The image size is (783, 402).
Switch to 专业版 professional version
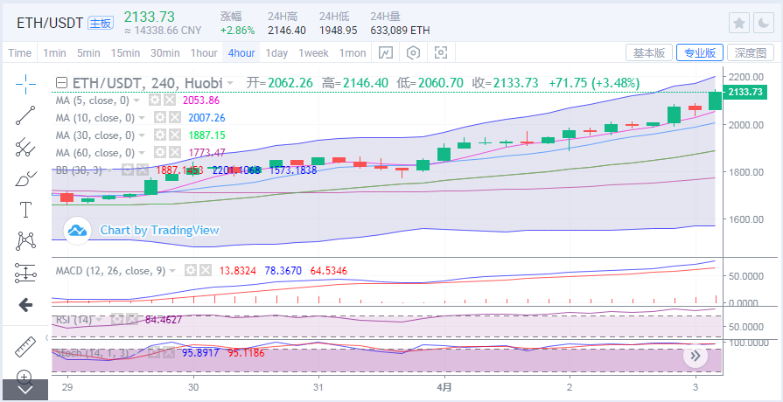pos(700,52)
